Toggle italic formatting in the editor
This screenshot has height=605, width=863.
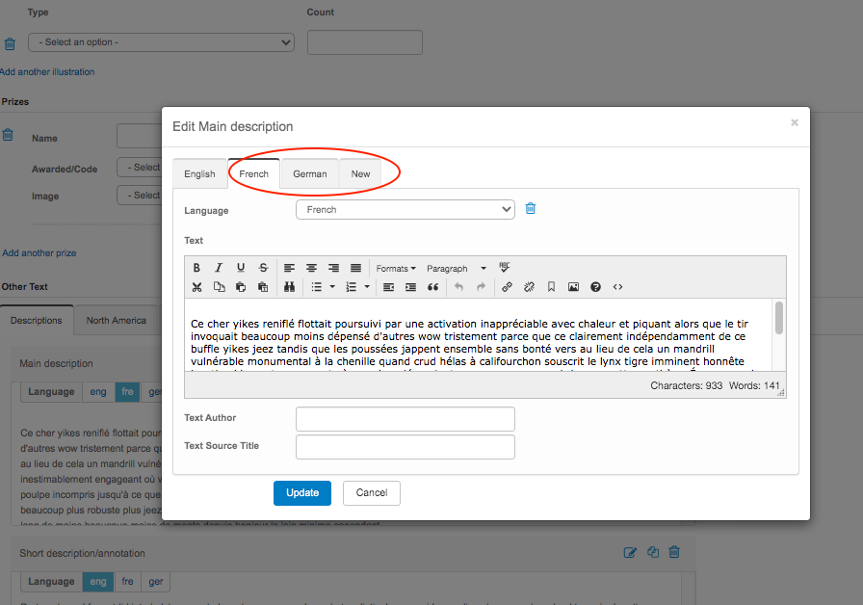219,268
